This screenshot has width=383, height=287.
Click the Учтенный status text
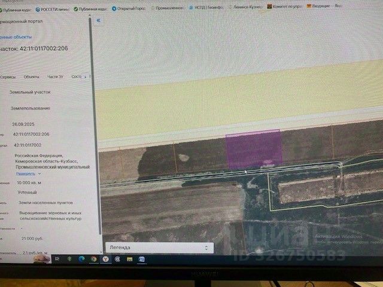click(x=28, y=193)
